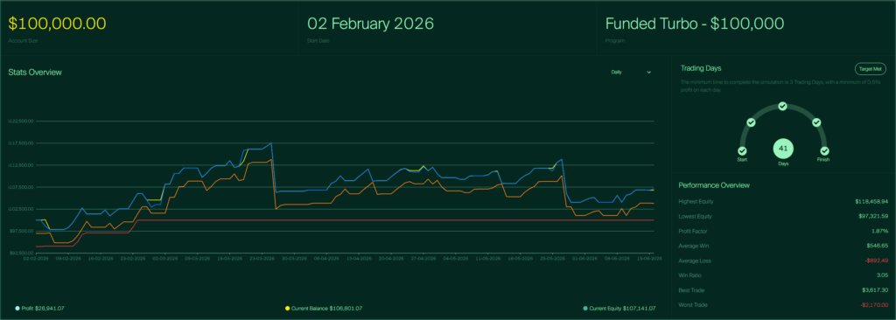Toggle the Current Equity legend marker
Screen dimensions: 896x320
point(585,309)
